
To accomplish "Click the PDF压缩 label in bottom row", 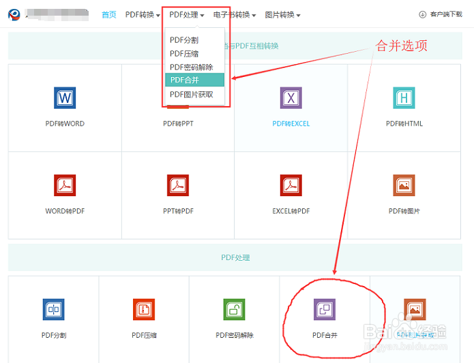I will point(144,335).
